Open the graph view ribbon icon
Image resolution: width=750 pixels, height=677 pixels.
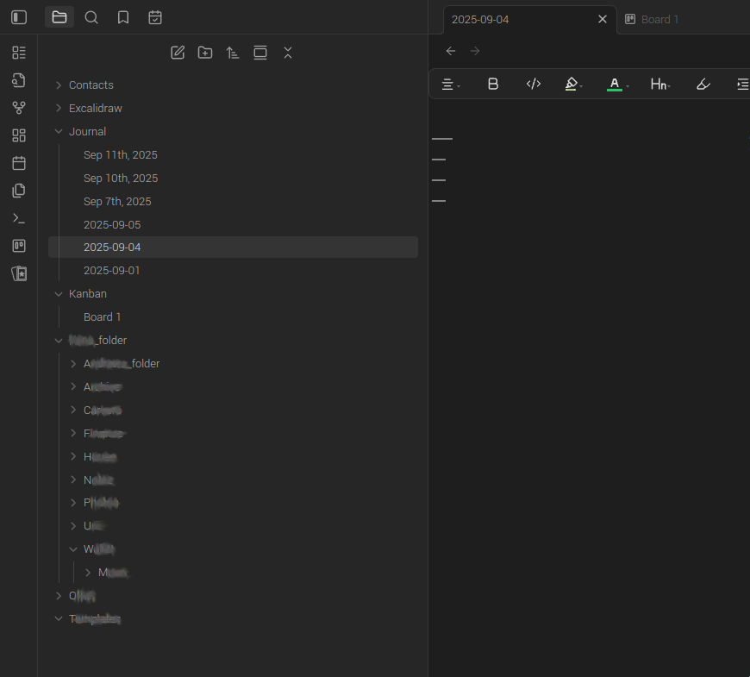click(x=19, y=108)
